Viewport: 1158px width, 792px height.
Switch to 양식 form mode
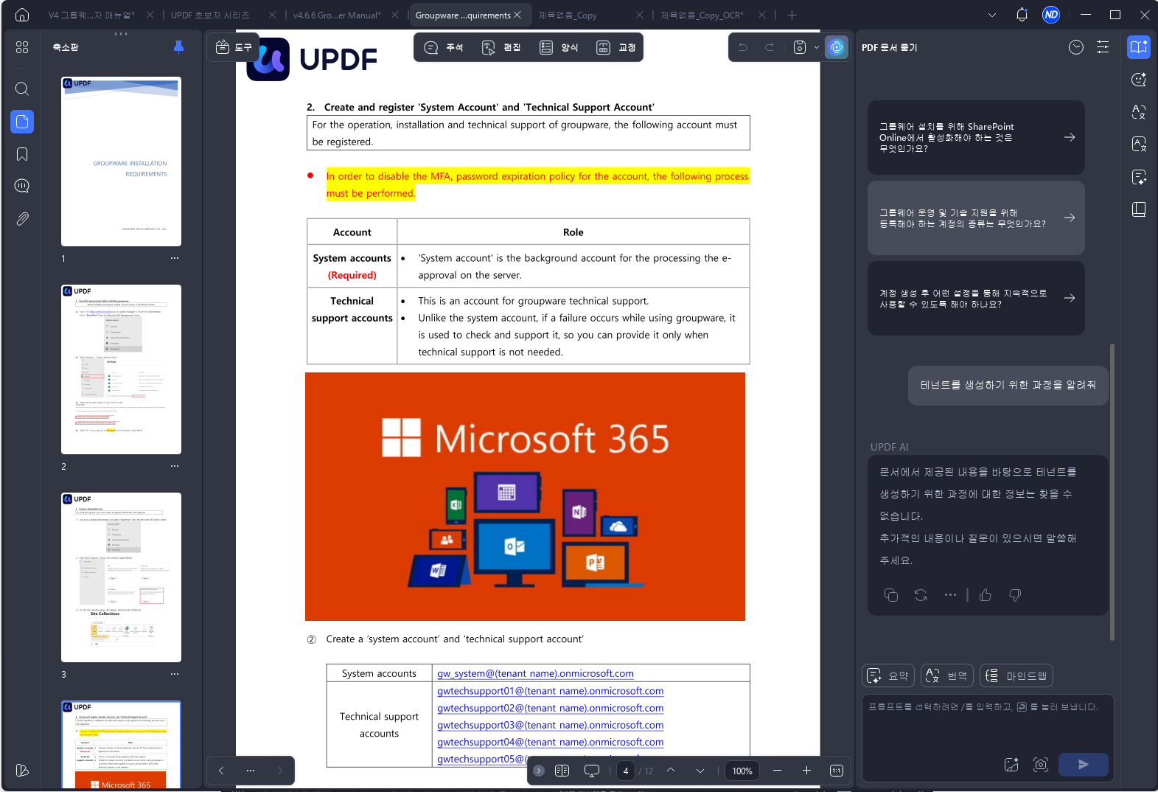pos(558,47)
